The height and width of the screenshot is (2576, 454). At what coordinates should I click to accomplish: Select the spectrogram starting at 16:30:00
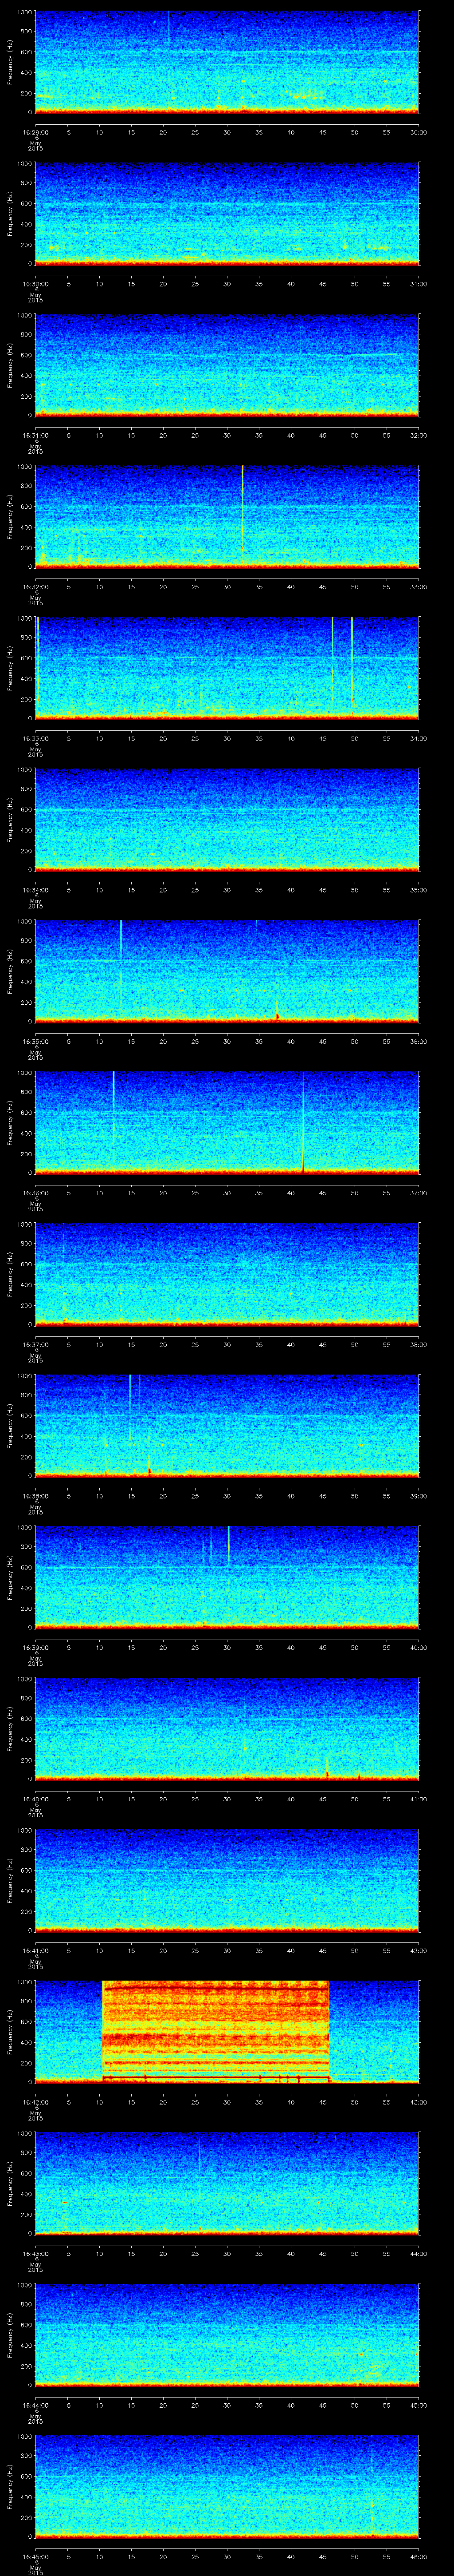(227, 213)
